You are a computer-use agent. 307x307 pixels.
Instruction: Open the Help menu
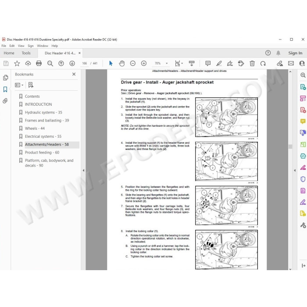click(55, 46)
